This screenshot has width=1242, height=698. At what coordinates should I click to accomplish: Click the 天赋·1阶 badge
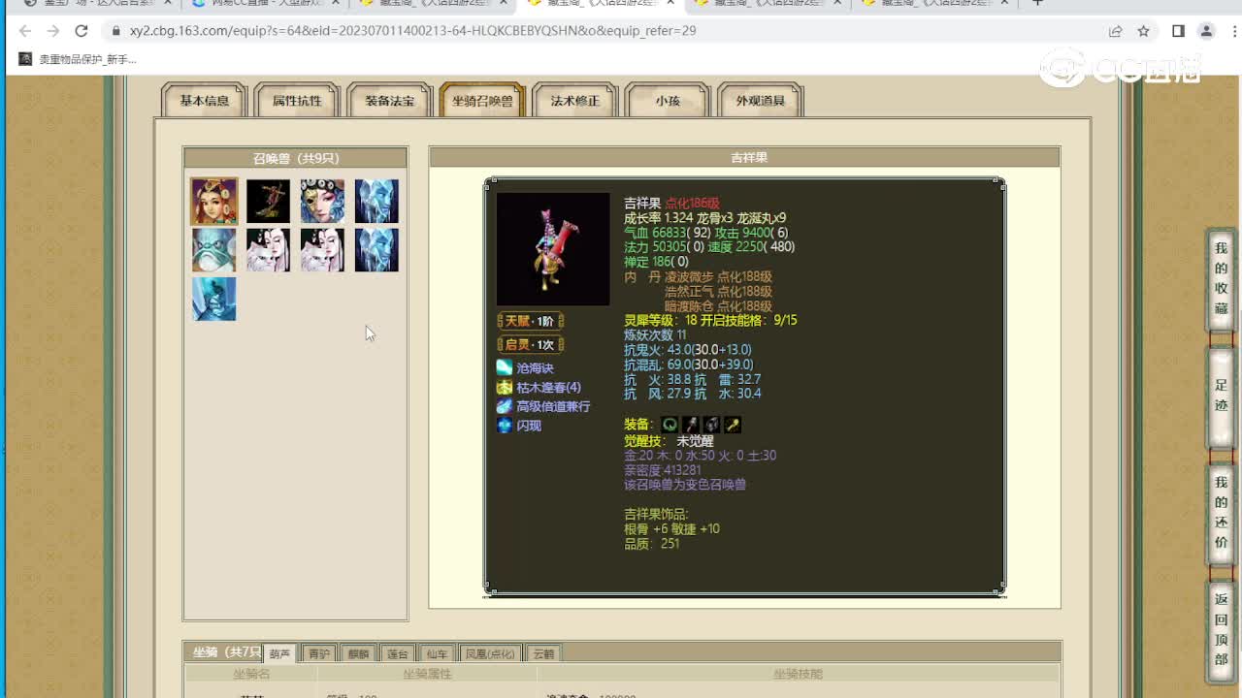coord(530,321)
